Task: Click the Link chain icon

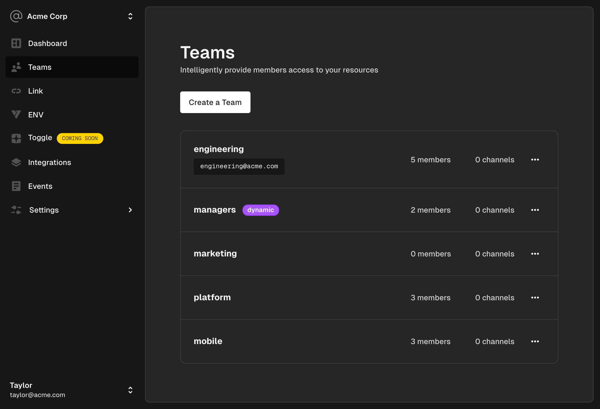Action: tap(16, 91)
